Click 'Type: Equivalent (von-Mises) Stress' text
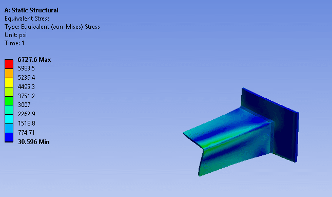The image size is (332, 197). [52, 27]
